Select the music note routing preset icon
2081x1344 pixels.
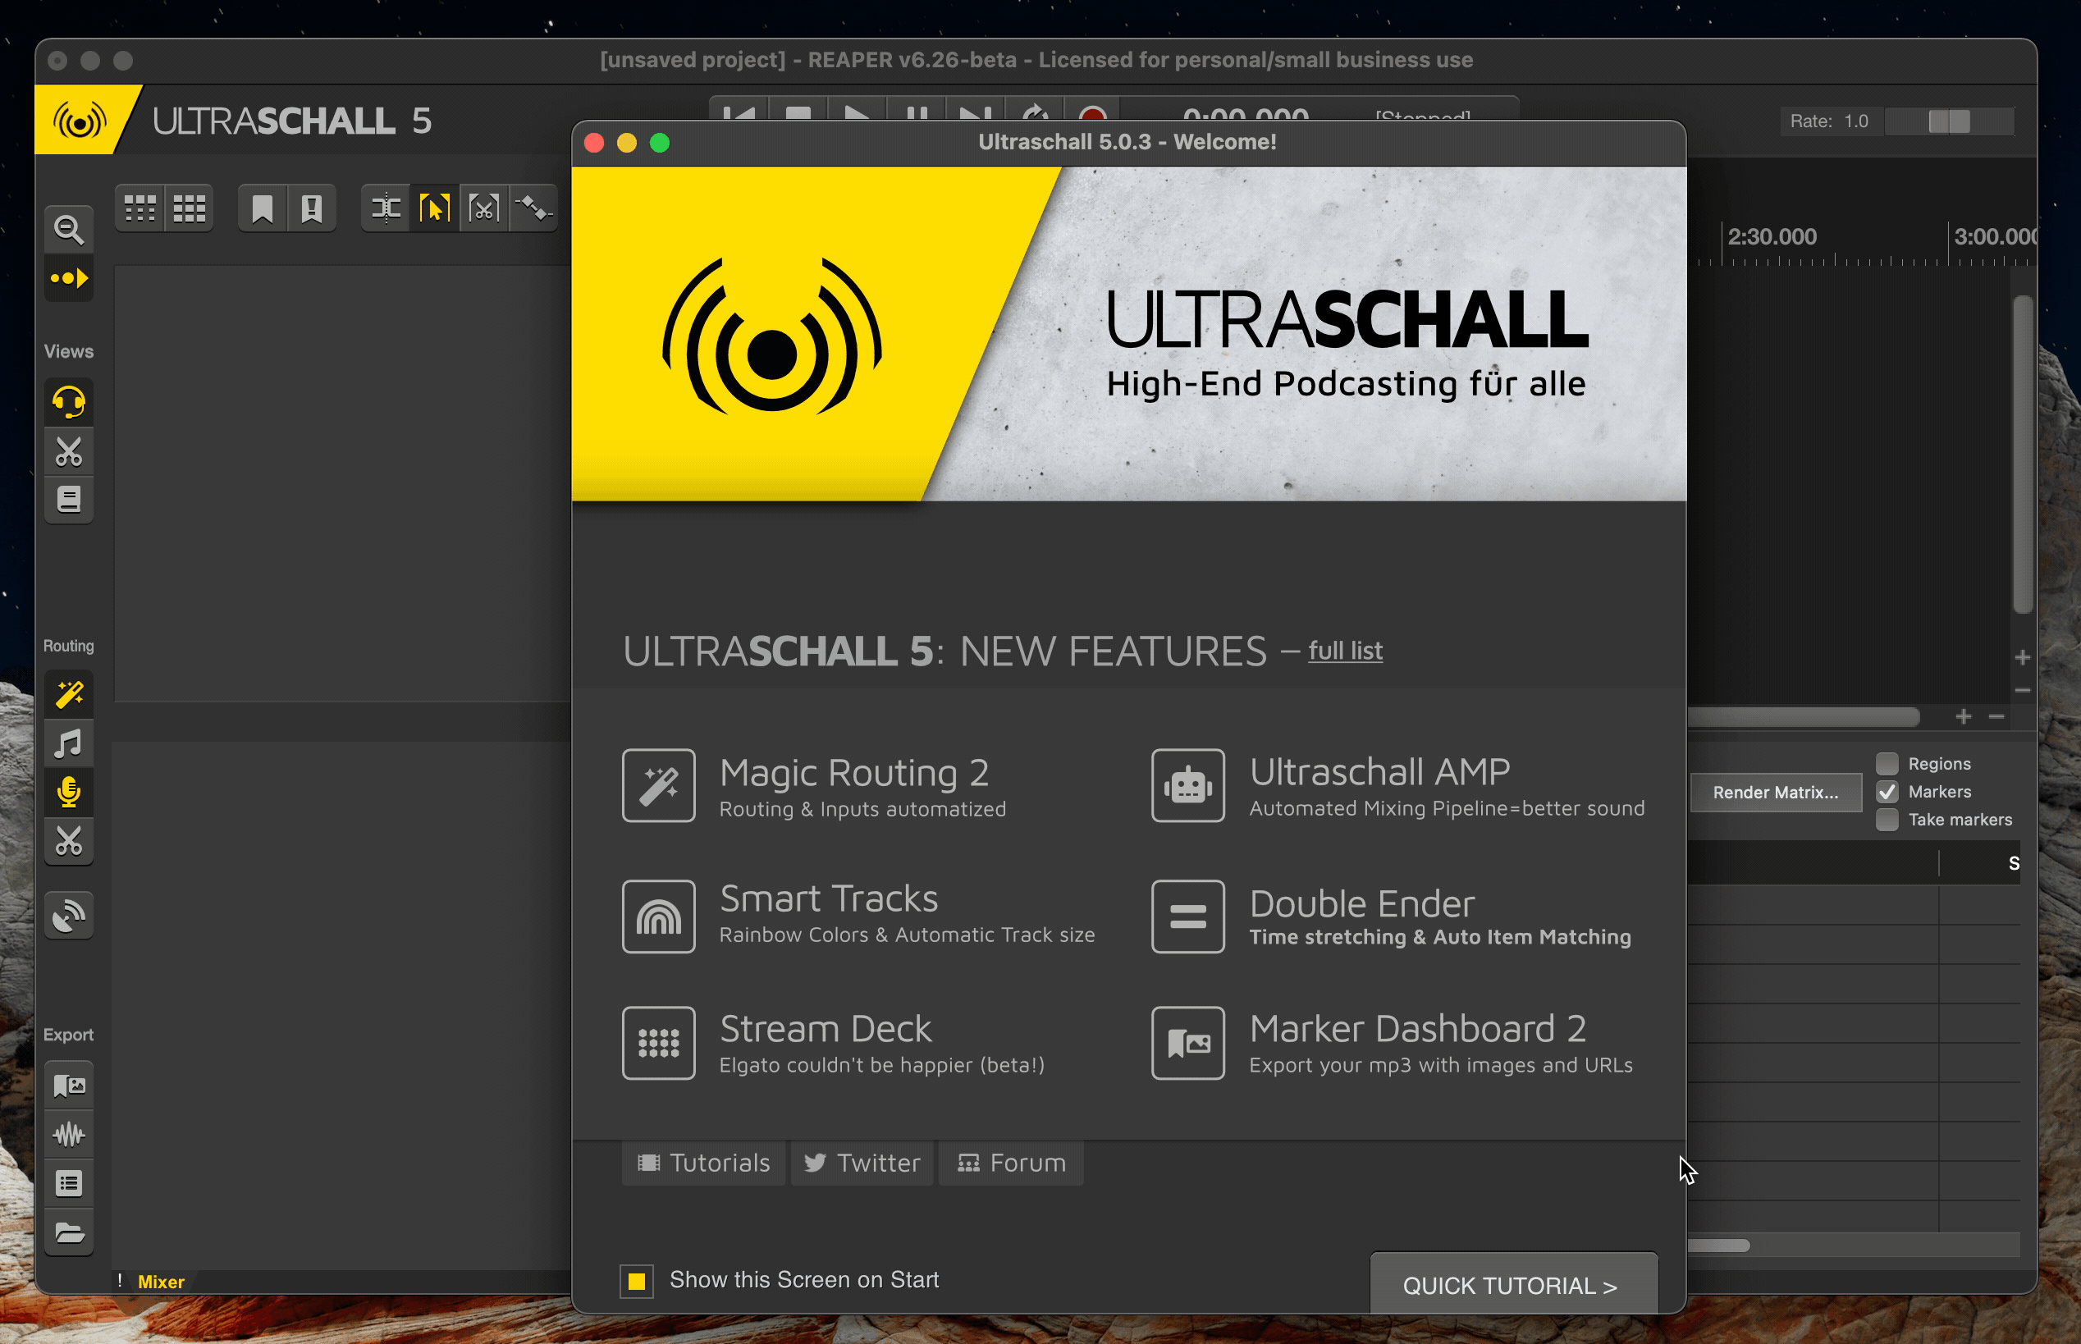(x=69, y=743)
